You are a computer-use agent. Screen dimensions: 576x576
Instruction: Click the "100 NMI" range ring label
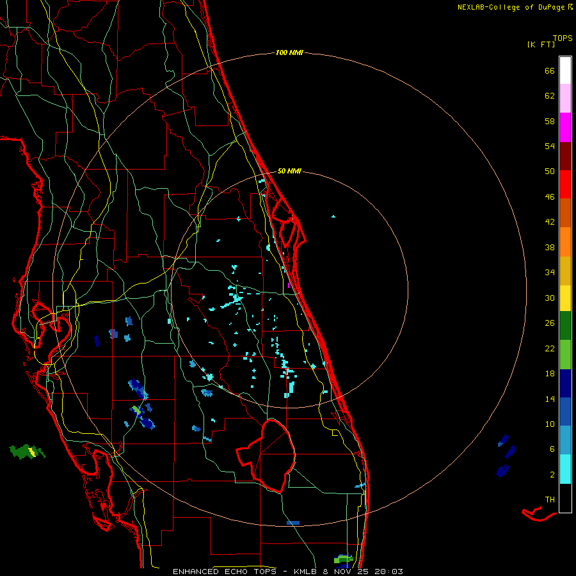coord(289,53)
